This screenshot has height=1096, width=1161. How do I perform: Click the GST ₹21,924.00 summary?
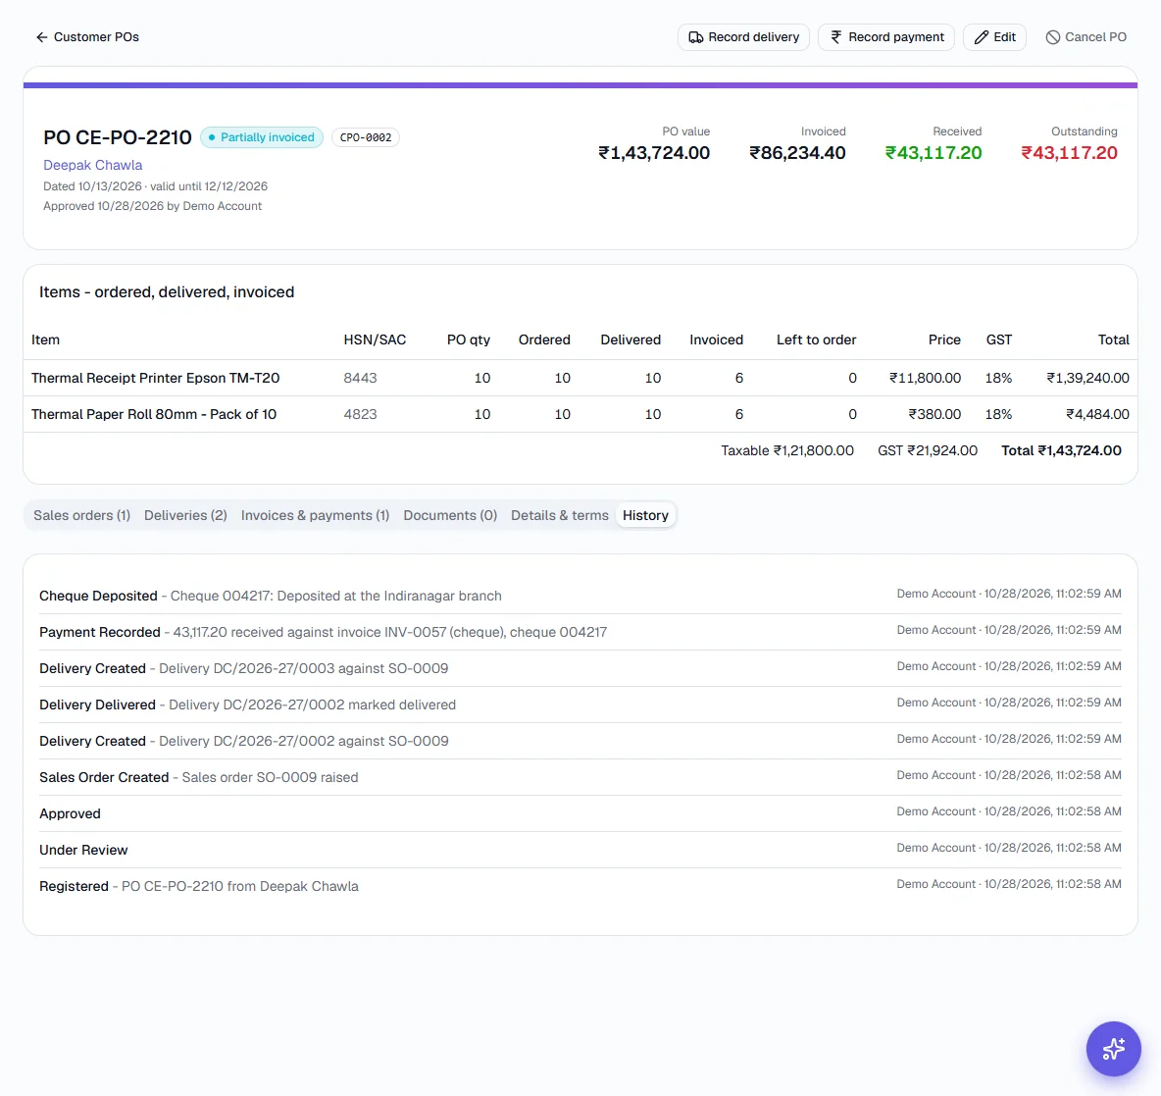[927, 450]
